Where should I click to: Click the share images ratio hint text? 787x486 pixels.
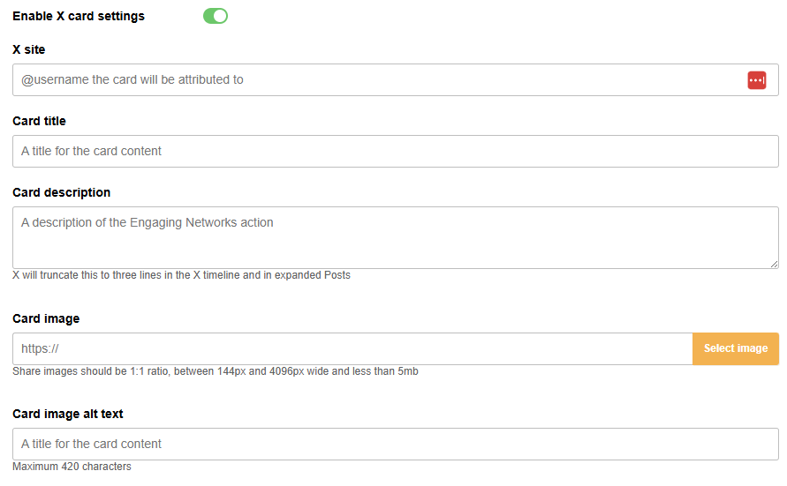tap(215, 371)
